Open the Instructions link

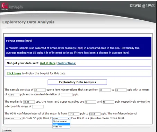(67, 63)
